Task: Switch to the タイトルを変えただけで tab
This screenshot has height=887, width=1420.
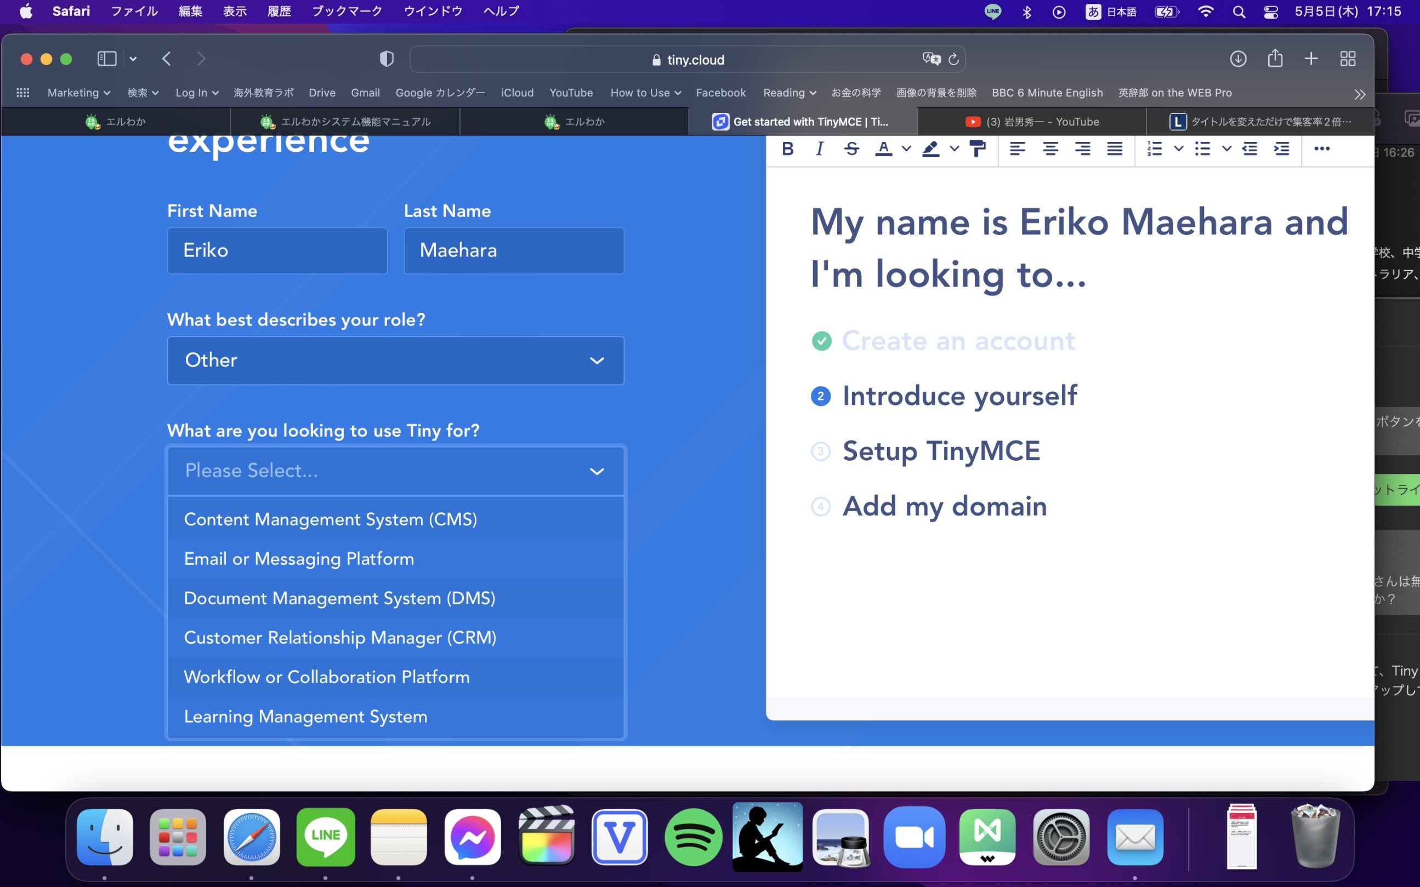Action: coord(1259,122)
